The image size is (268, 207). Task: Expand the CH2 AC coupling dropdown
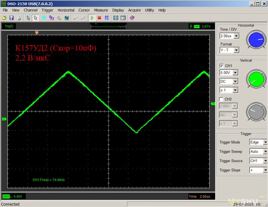click(235, 115)
